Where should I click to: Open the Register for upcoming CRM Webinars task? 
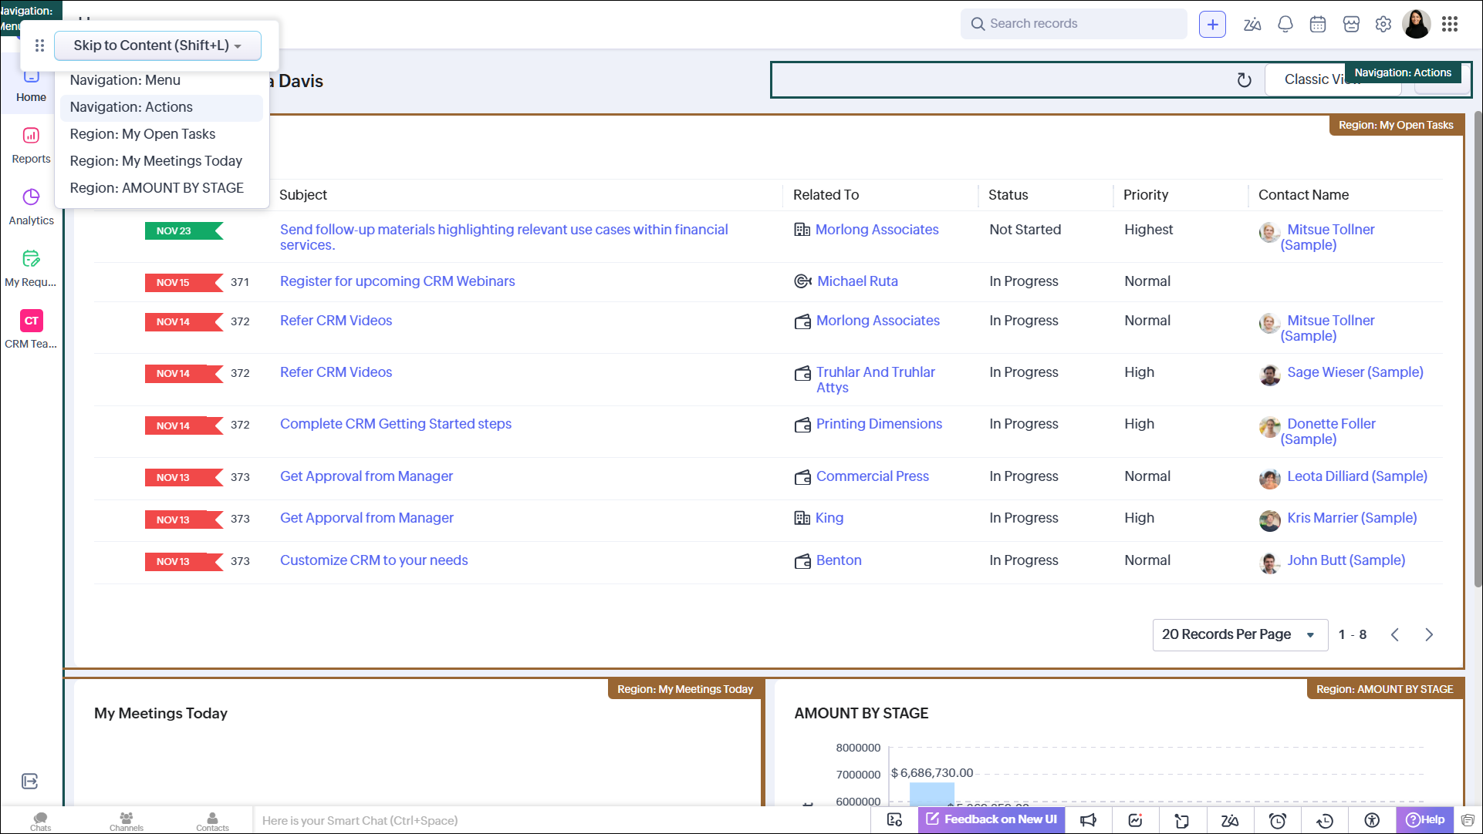(397, 281)
